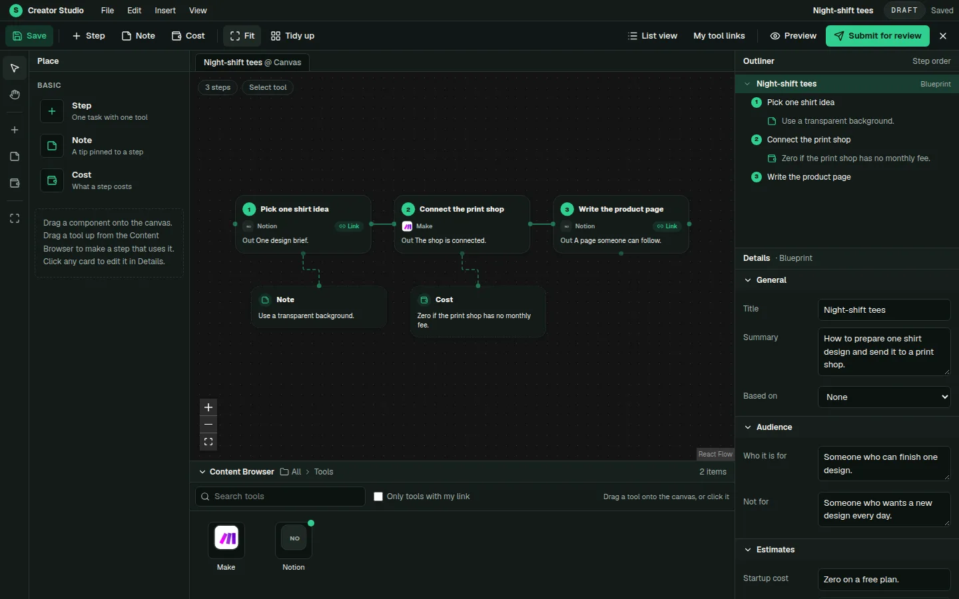Collapse the Night-shift tees outliner node
Screen dimensions: 959x599
[x=747, y=84]
